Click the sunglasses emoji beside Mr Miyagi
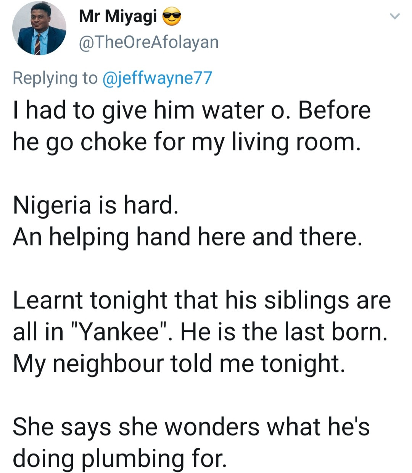 click(171, 17)
